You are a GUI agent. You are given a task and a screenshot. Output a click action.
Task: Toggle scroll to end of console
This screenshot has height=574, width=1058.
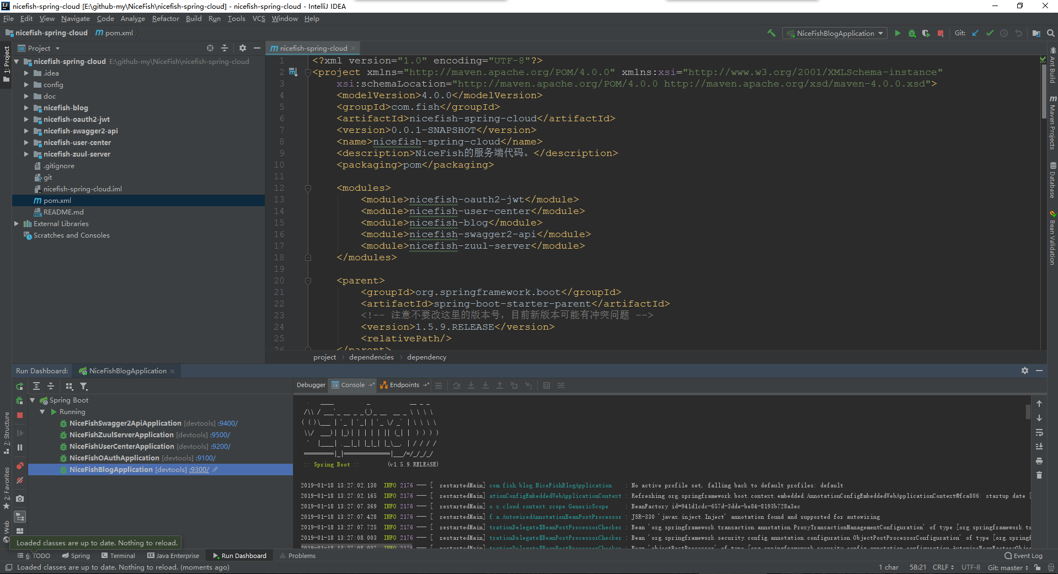pyautogui.click(x=1039, y=447)
